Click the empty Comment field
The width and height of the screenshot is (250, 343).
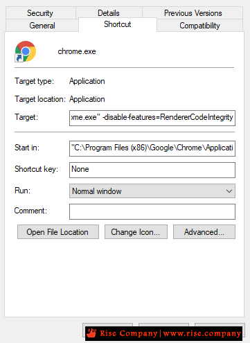152,211
